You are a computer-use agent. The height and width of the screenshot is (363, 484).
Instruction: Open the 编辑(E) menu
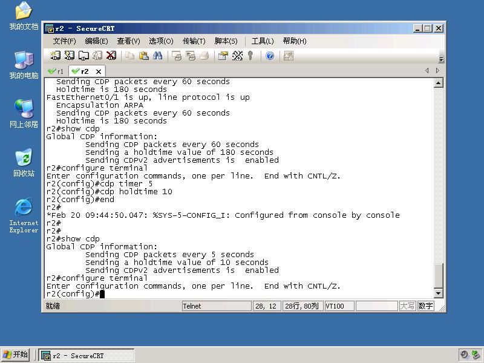tap(96, 41)
